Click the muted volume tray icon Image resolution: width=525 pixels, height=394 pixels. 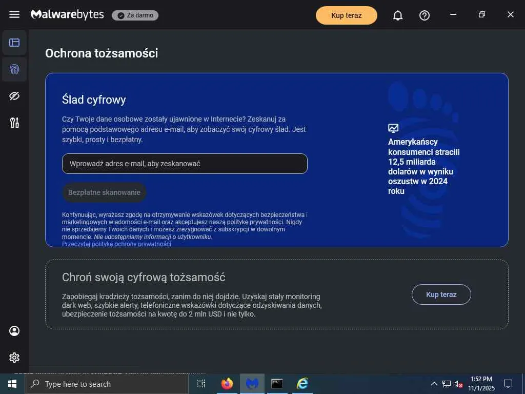458,384
